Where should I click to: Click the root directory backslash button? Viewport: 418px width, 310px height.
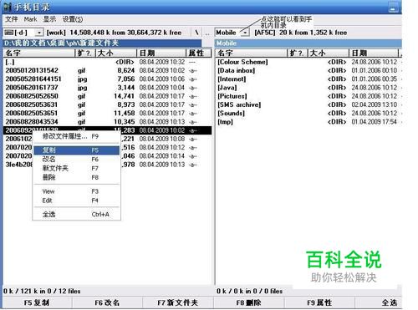click(x=196, y=33)
